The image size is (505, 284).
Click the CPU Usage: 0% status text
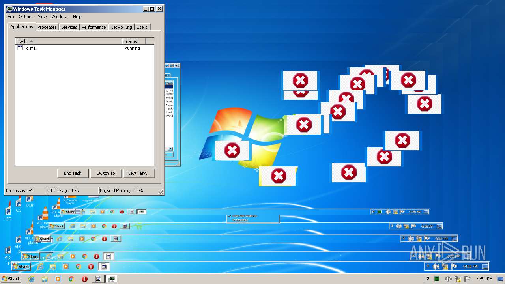pos(64,191)
